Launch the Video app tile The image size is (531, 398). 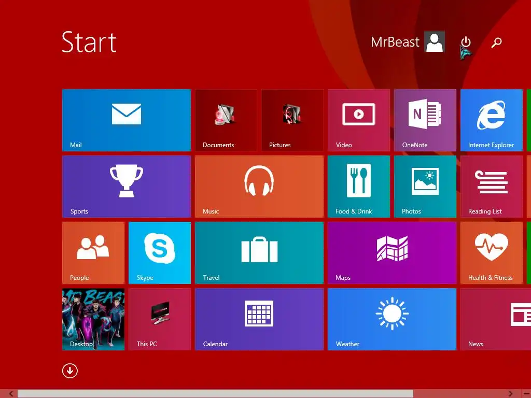pos(359,120)
